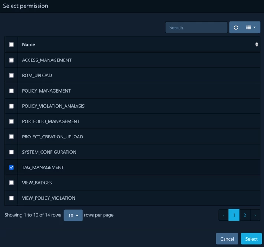Click the POLICY_VIOLATION_ANALYSIS row text

click(53, 106)
